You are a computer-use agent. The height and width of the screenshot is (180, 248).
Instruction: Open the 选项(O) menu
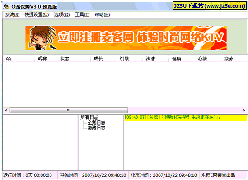click(62, 15)
